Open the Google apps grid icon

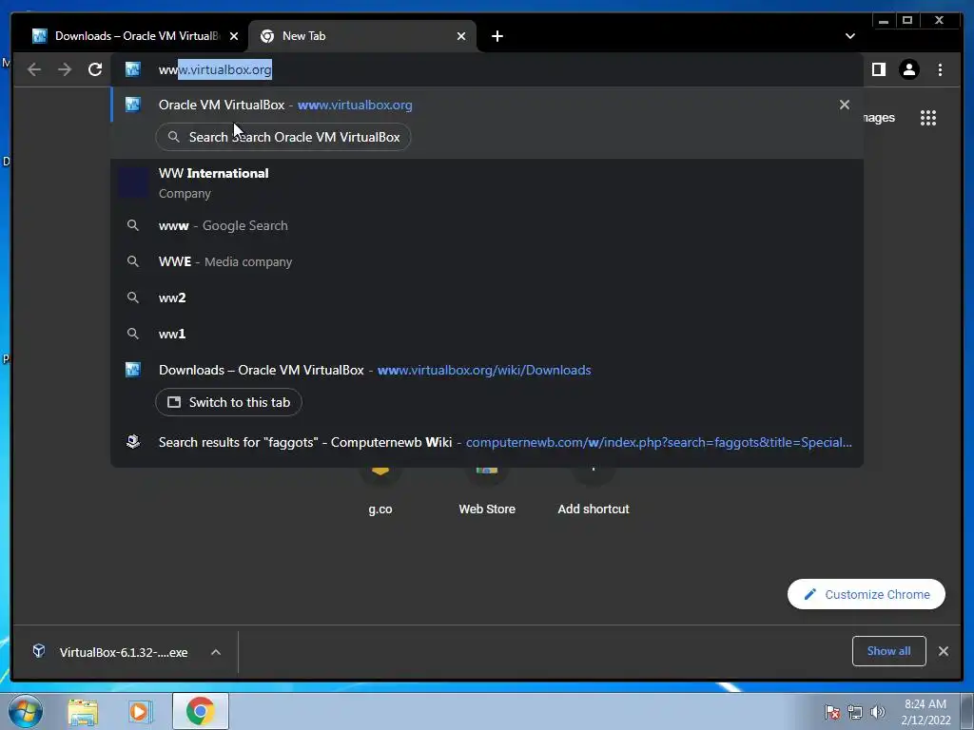(x=928, y=118)
